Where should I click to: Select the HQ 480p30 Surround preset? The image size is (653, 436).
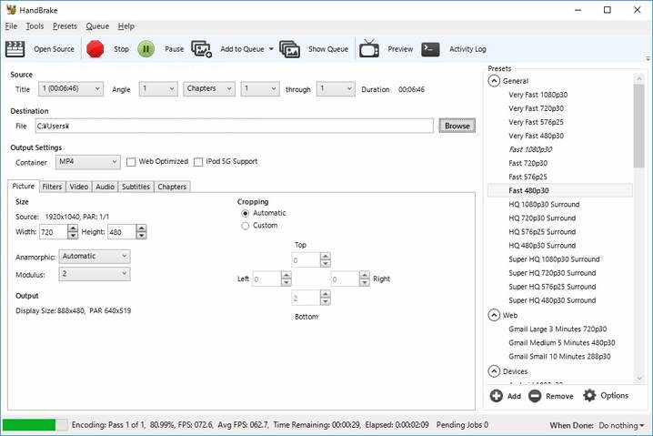coord(542,246)
